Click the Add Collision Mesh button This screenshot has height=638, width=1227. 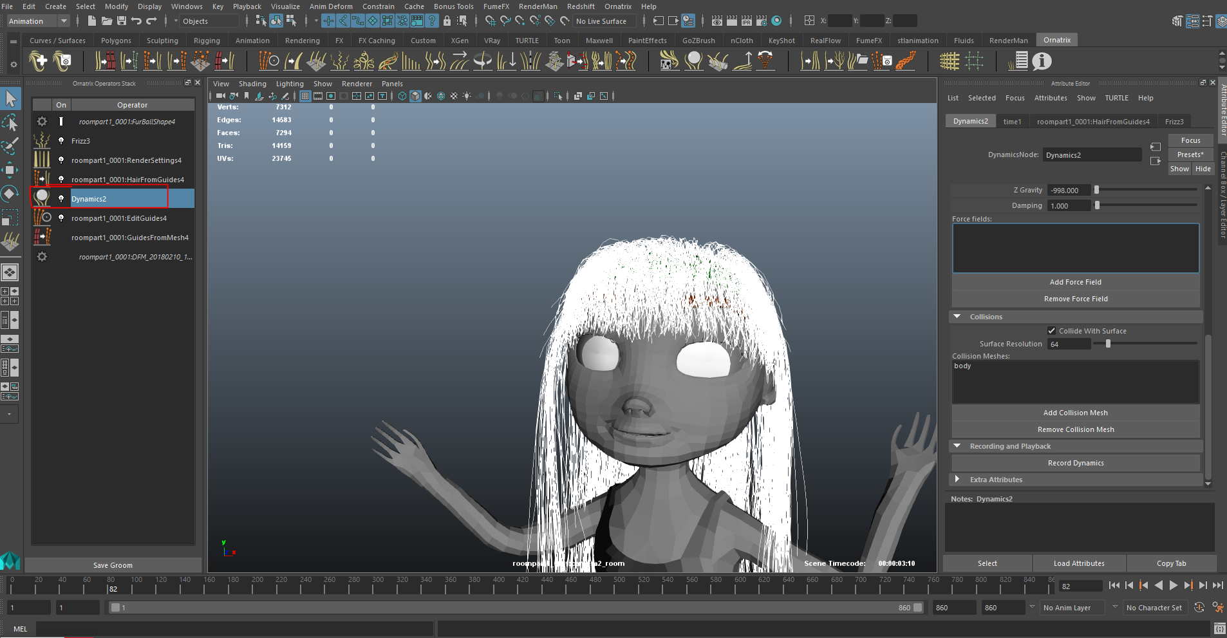coord(1075,413)
